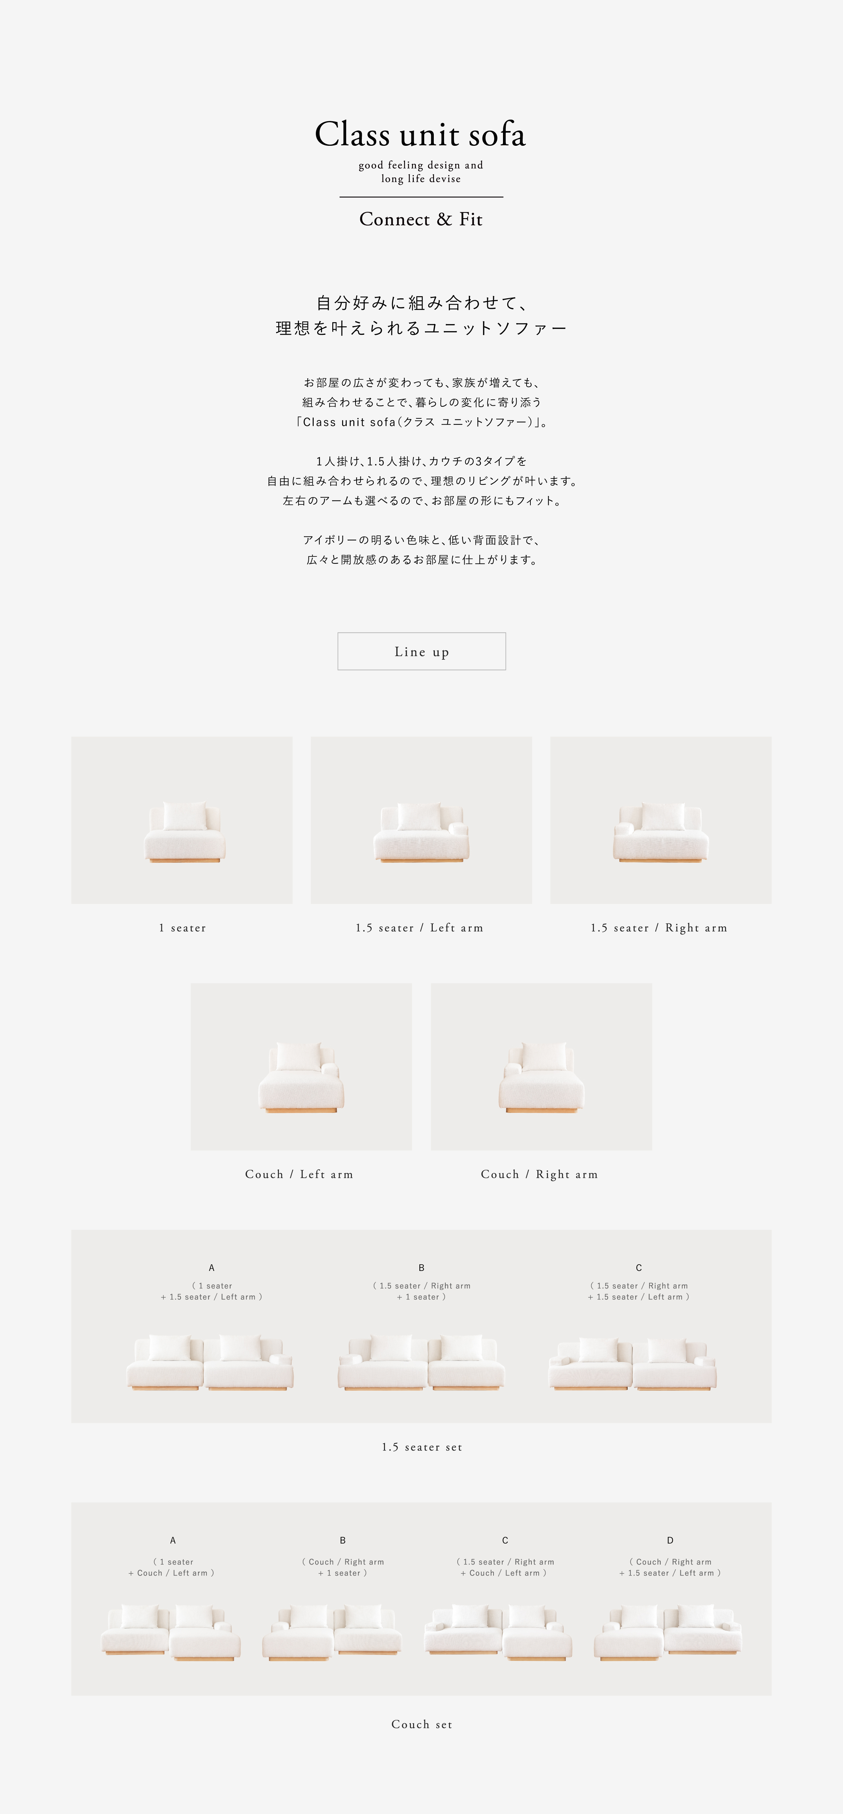This screenshot has width=843, height=1814.
Task: Choose Couch set combination C sofa
Action: tap(498, 1632)
